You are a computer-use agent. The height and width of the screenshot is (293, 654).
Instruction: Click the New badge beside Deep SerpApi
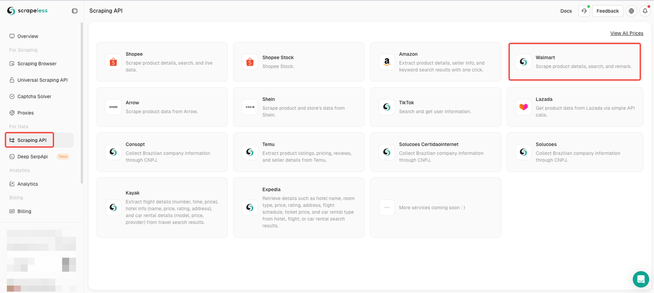coord(63,157)
